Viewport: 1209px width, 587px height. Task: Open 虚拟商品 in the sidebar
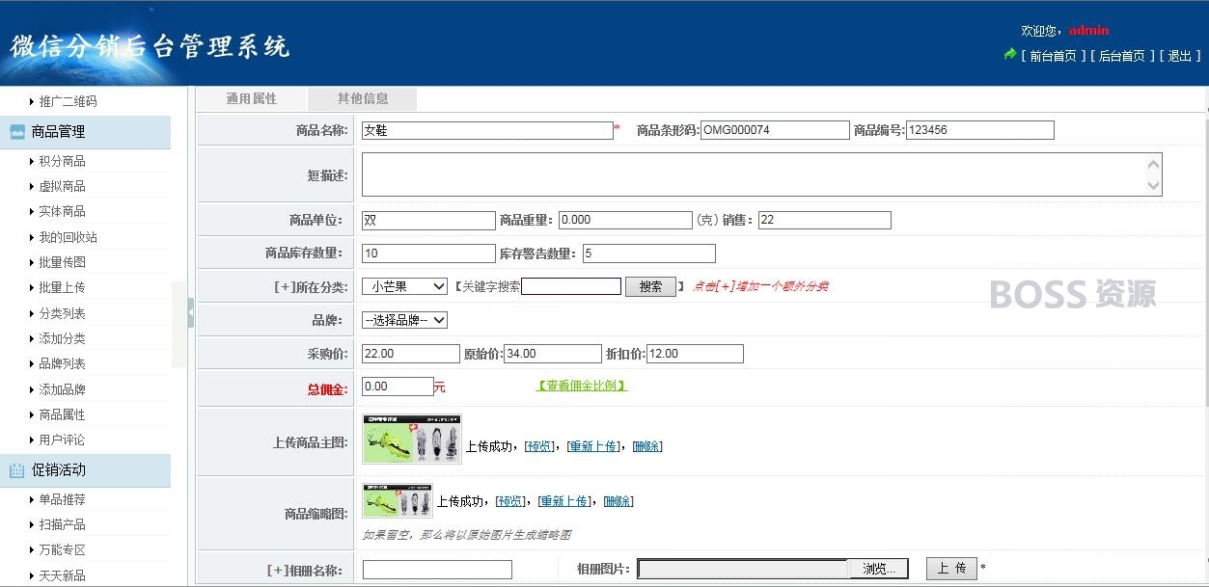[x=62, y=186]
